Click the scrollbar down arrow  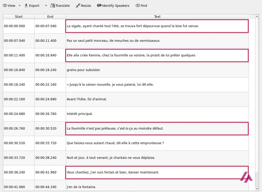point(257,189)
